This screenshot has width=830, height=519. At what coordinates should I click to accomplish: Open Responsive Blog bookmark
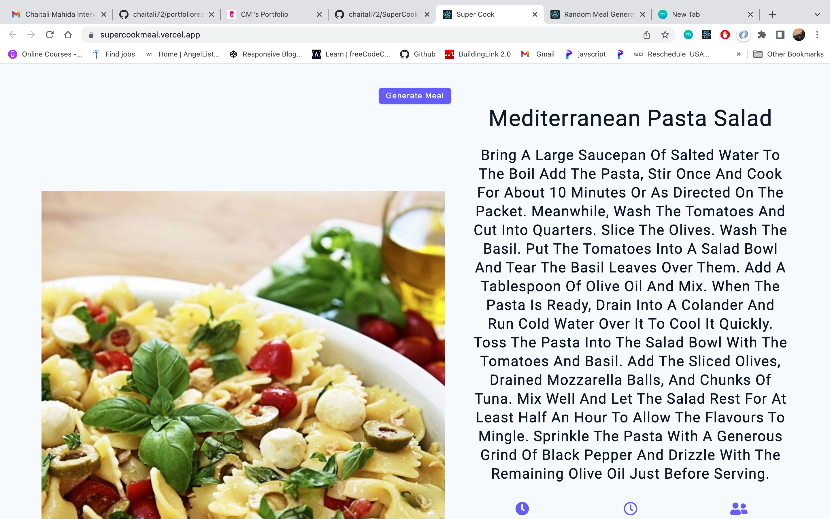click(x=266, y=54)
